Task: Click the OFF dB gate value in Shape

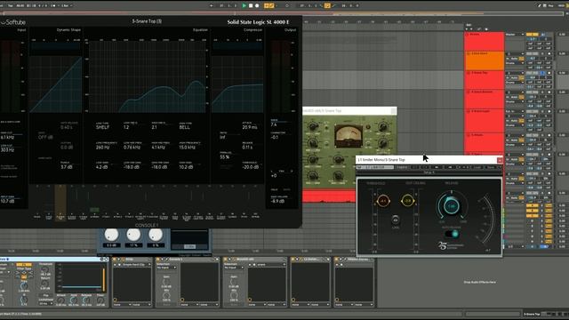Action: 45,137
